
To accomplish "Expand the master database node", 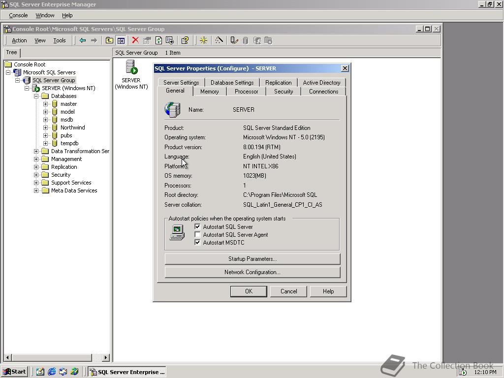I will tap(46, 104).
